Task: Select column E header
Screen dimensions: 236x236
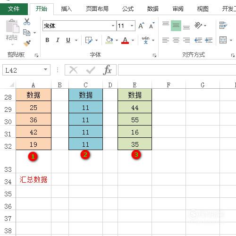Action: tap(135, 85)
